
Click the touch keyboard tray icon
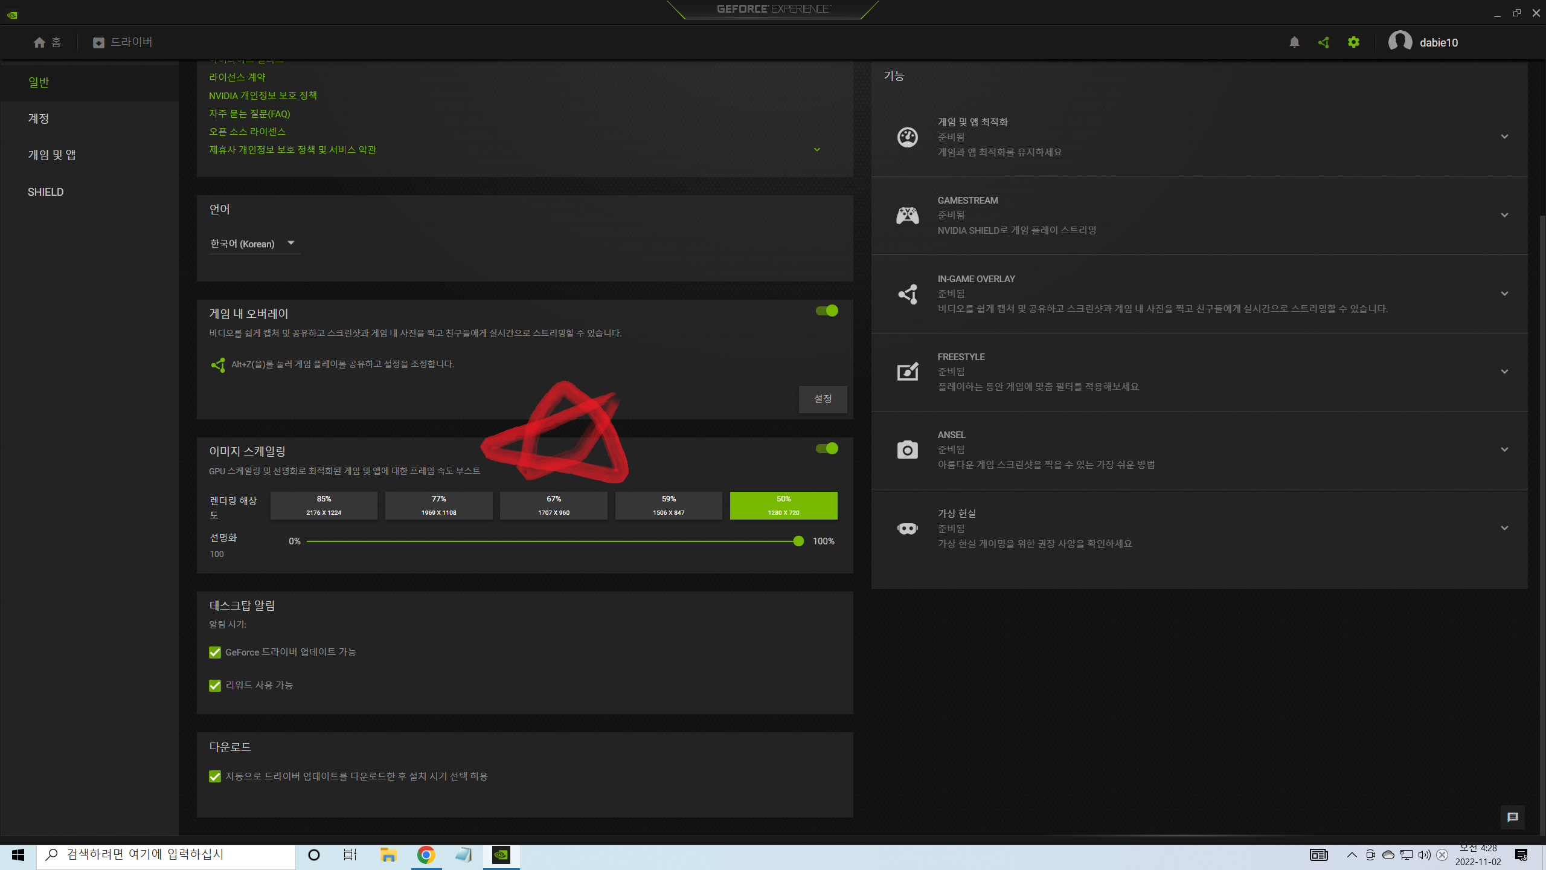pos(1319,855)
